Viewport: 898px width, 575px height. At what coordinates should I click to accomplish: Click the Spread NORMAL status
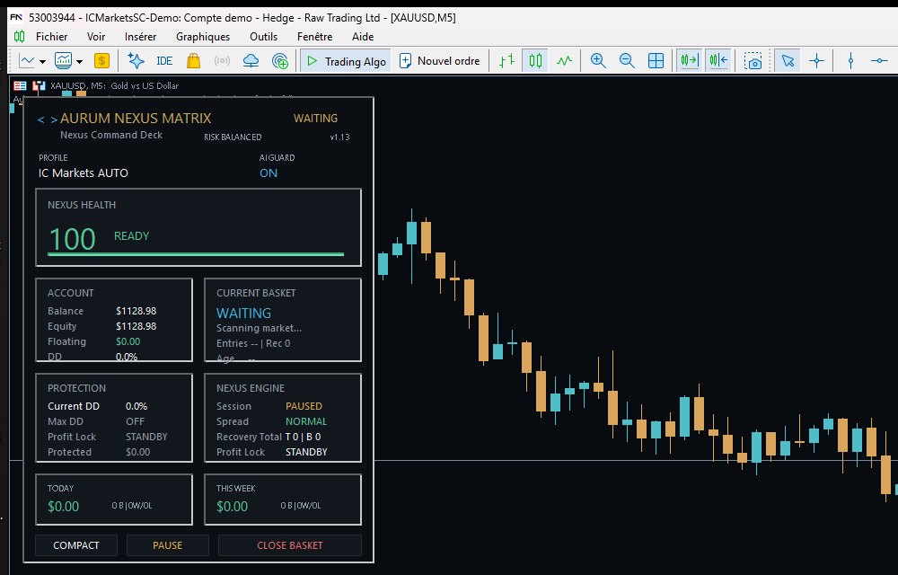(306, 421)
